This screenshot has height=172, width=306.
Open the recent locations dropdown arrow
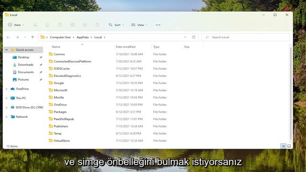pyautogui.click(x=25, y=37)
